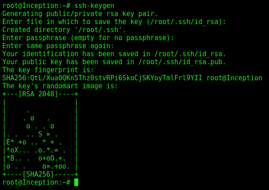The image size is (269, 190).
Task: Click the 'B' character in the randomart
Action: point(12,158)
